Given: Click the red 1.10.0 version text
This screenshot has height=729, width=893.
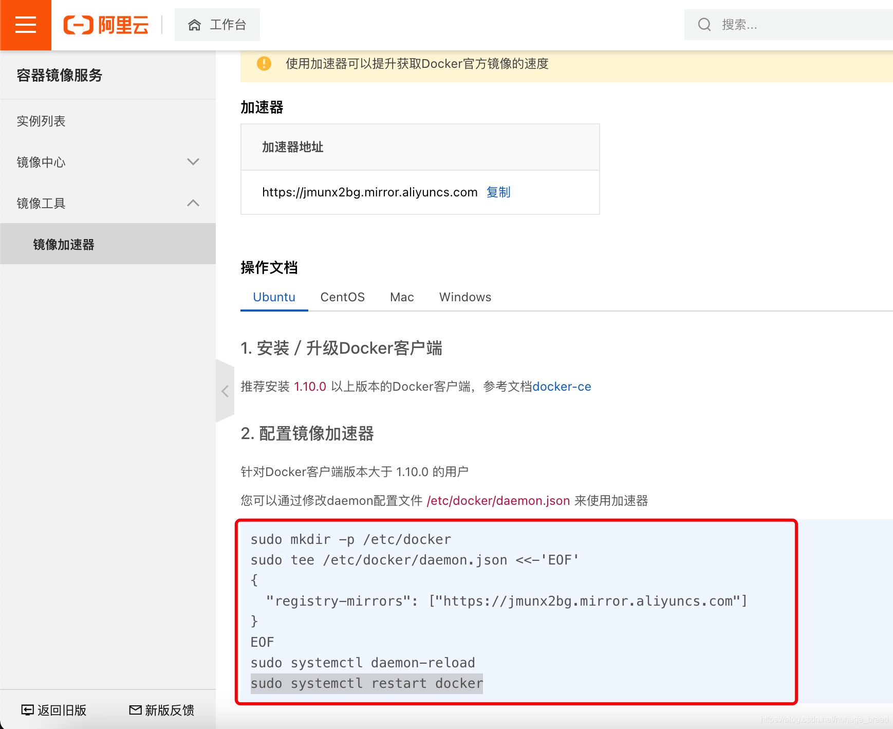Looking at the screenshot, I should (x=310, y=387).
